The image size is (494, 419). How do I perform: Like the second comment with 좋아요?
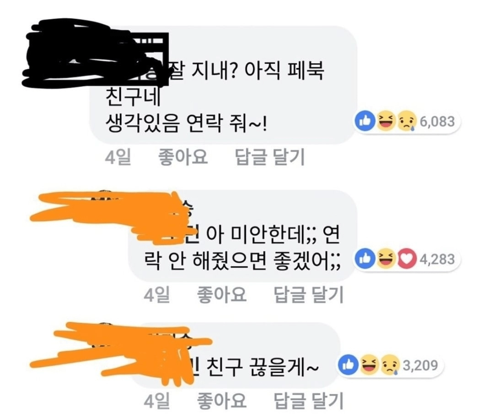pos(221,294)
